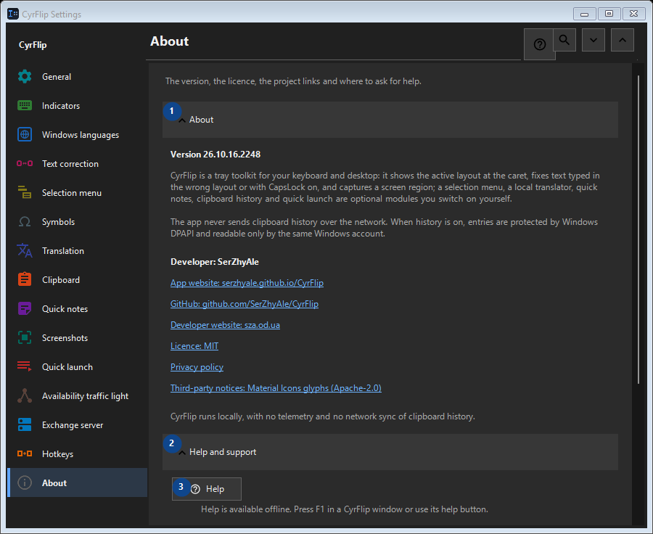Select the About item in the sidebar
653x534 pixels.
click(x=78, y=482)
